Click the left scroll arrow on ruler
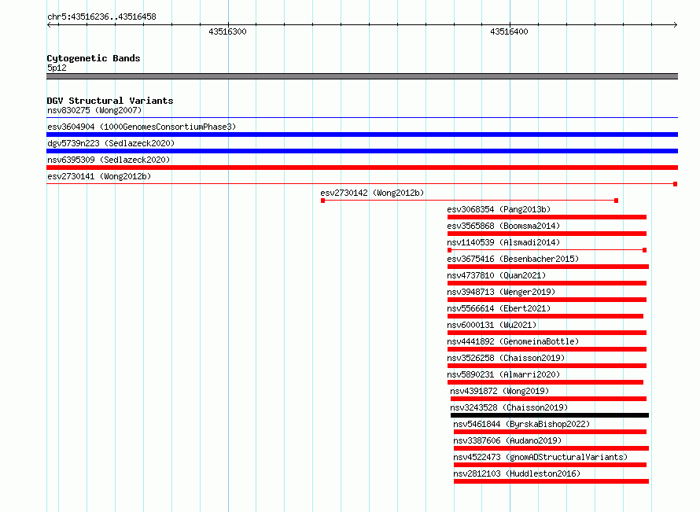 [49, 24]
